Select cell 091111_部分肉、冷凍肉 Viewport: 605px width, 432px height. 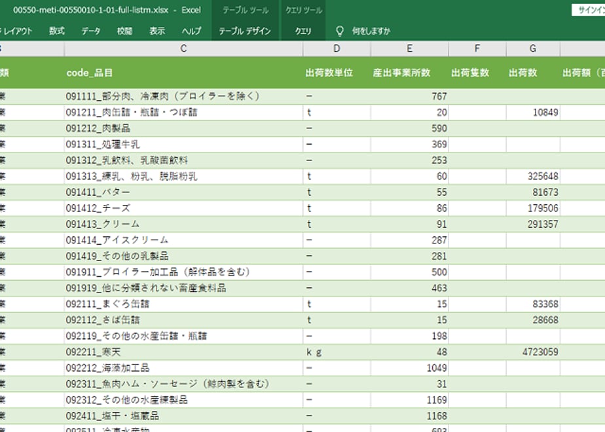click(183, 96)
